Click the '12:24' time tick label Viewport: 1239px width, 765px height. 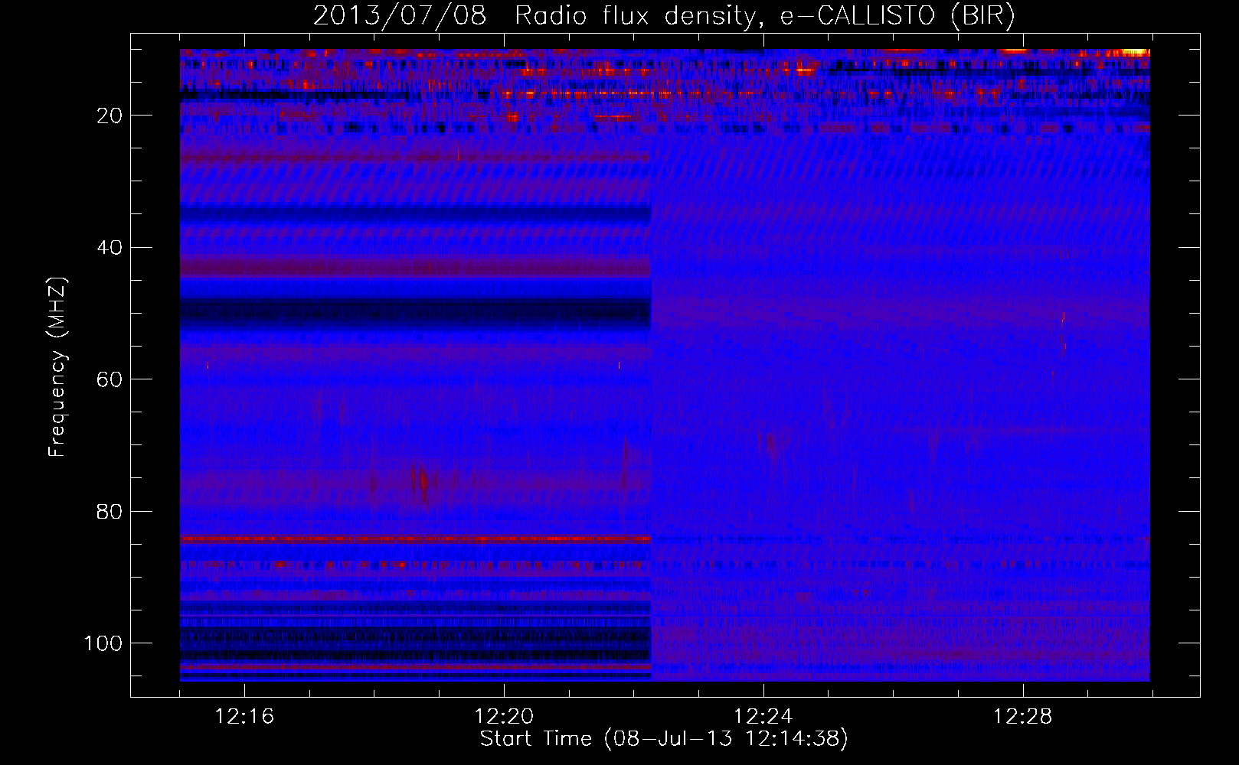pyautogui.click(x=763, y=717)
